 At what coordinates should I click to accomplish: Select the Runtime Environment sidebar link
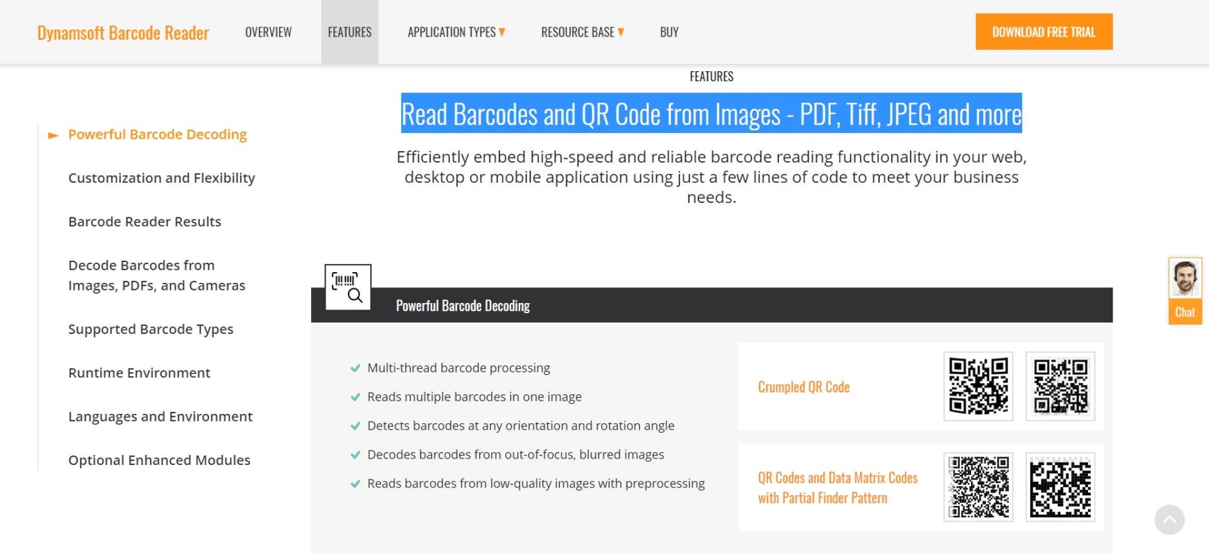tap(139, 373)
